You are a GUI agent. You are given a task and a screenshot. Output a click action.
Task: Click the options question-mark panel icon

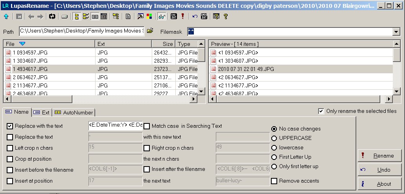pyautogui.click(x=216, y=17)
